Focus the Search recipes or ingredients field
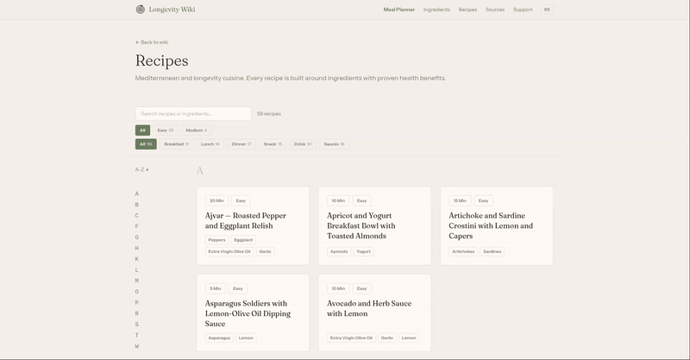This screenshot has height=360, width=690. click(193, 114)
